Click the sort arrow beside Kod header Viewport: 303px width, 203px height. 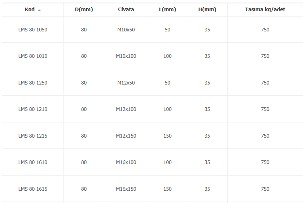click(x=39, y=10)
